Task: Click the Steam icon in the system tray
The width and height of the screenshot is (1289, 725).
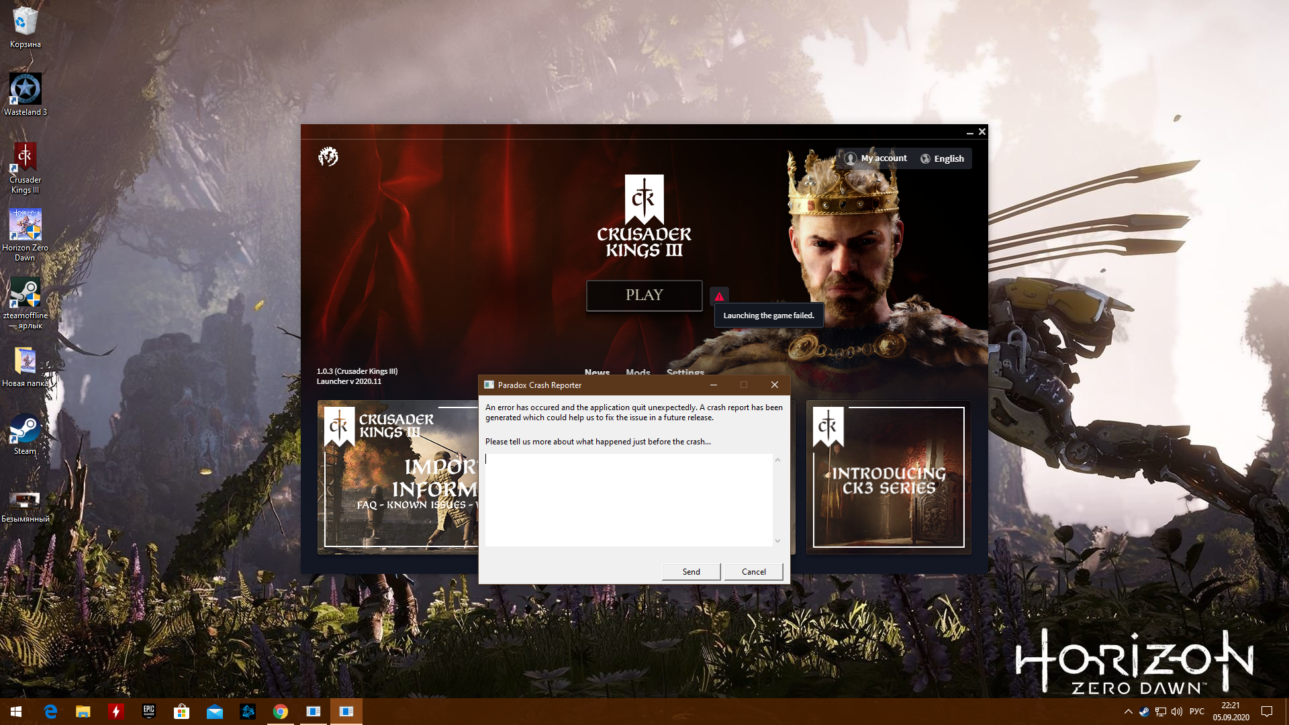Action: (x=1144, y=712)
